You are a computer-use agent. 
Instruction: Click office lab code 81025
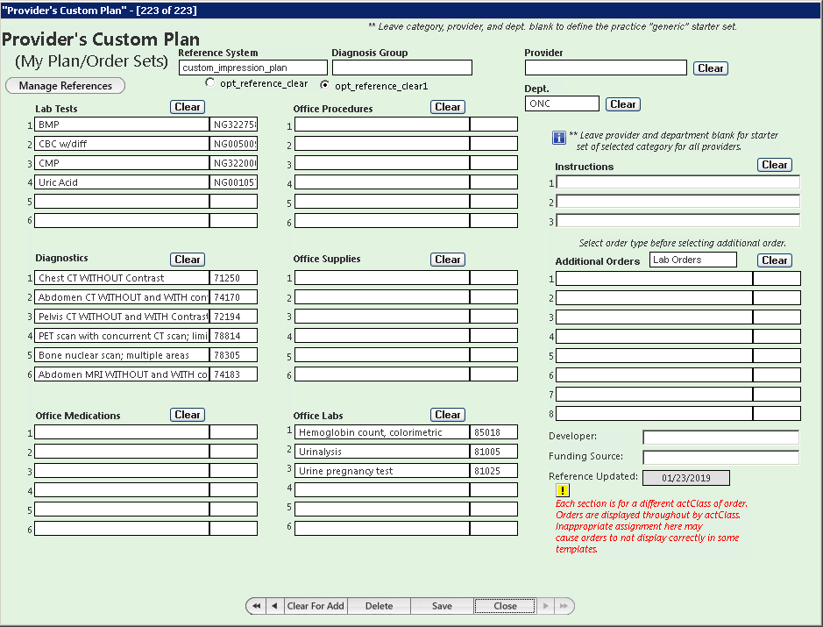point(494,471)
